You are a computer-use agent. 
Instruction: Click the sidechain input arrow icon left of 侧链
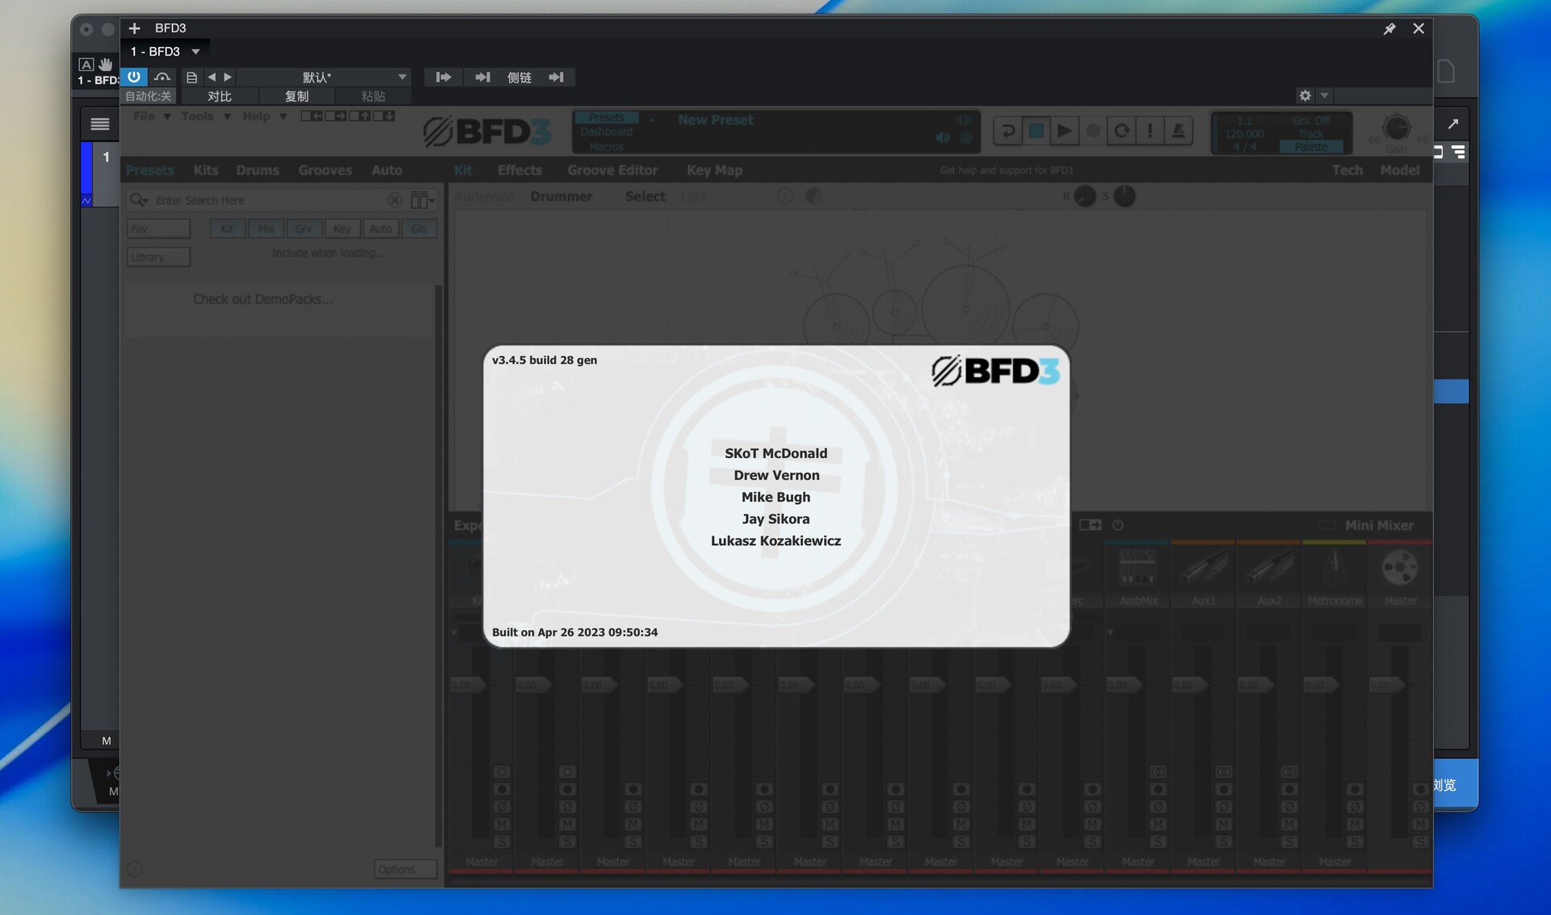coord(482,78)
